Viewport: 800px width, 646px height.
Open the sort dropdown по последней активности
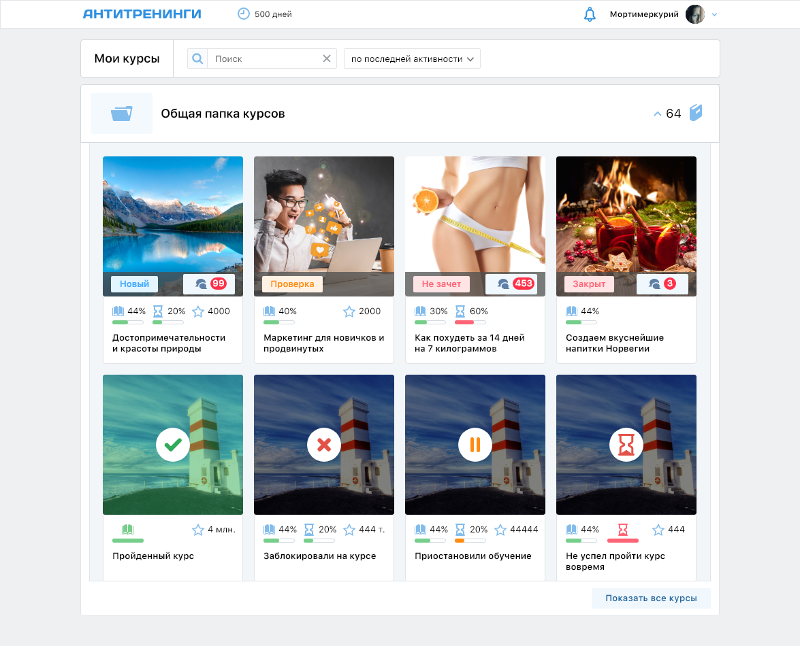click(x=412, y=58)
